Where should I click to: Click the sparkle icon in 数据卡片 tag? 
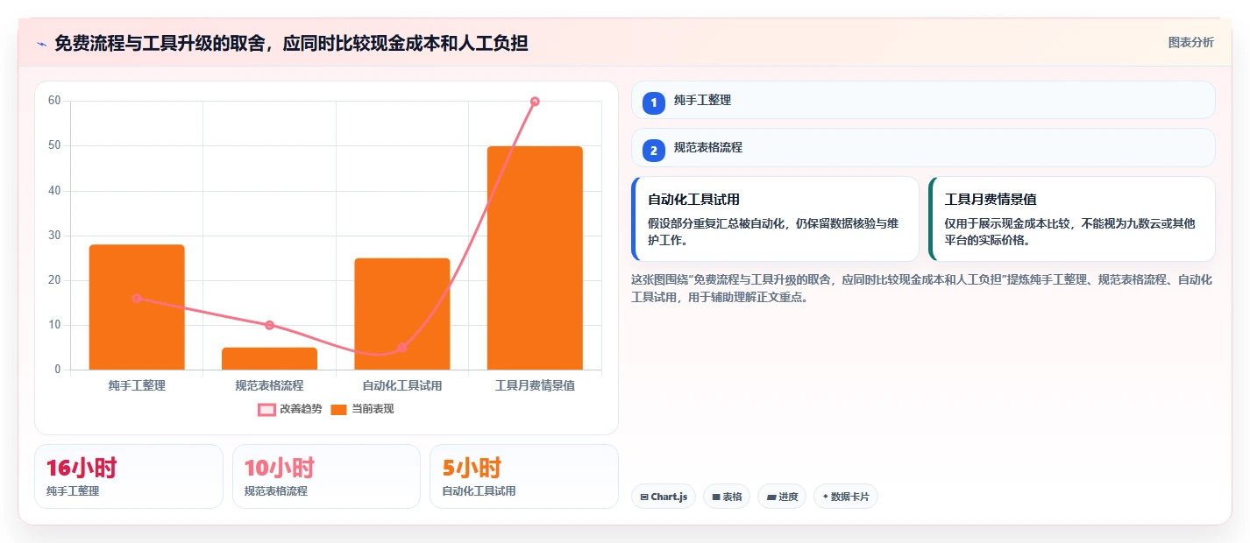[826, 497]
